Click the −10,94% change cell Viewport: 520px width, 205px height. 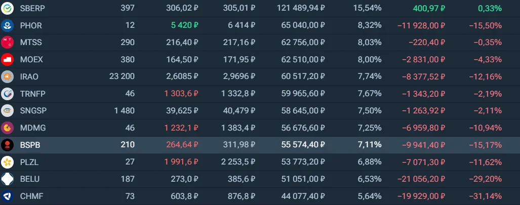[x=485, y=128]
